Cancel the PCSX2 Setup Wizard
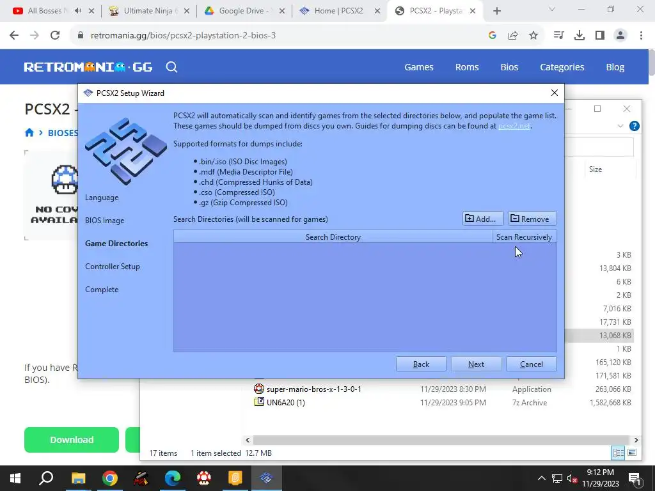Image resolution: width=655 pixels, height=491 pixels. point(531,364)
